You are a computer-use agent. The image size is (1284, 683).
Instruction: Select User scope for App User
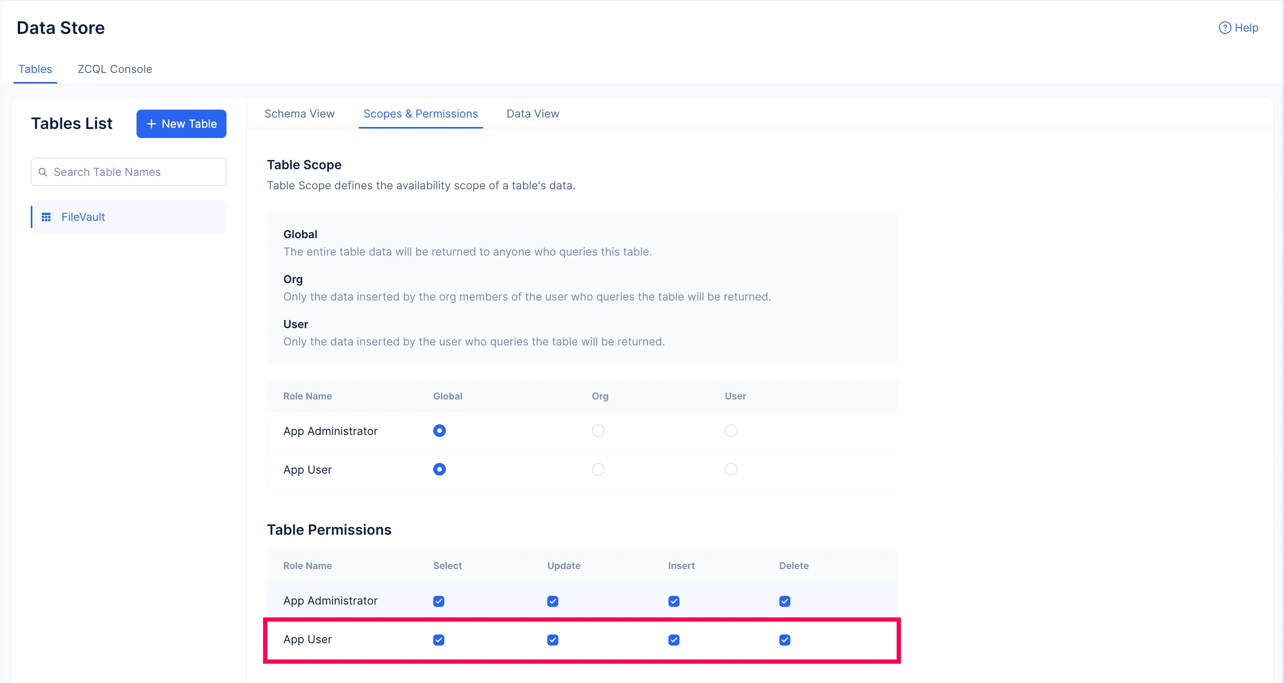point(731,469)
